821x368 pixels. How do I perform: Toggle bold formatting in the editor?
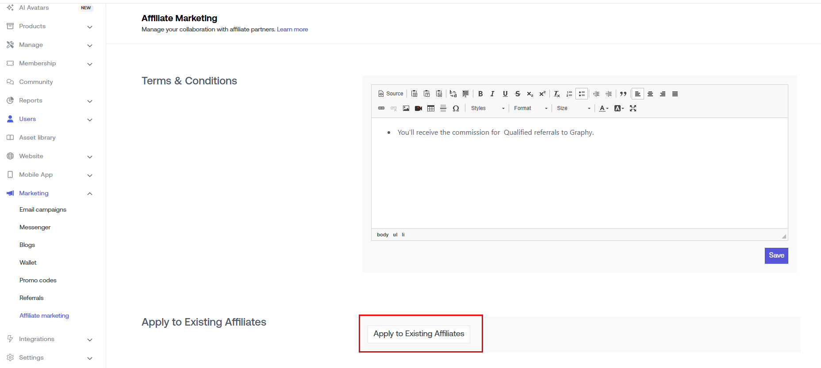[x=480, y=94]
